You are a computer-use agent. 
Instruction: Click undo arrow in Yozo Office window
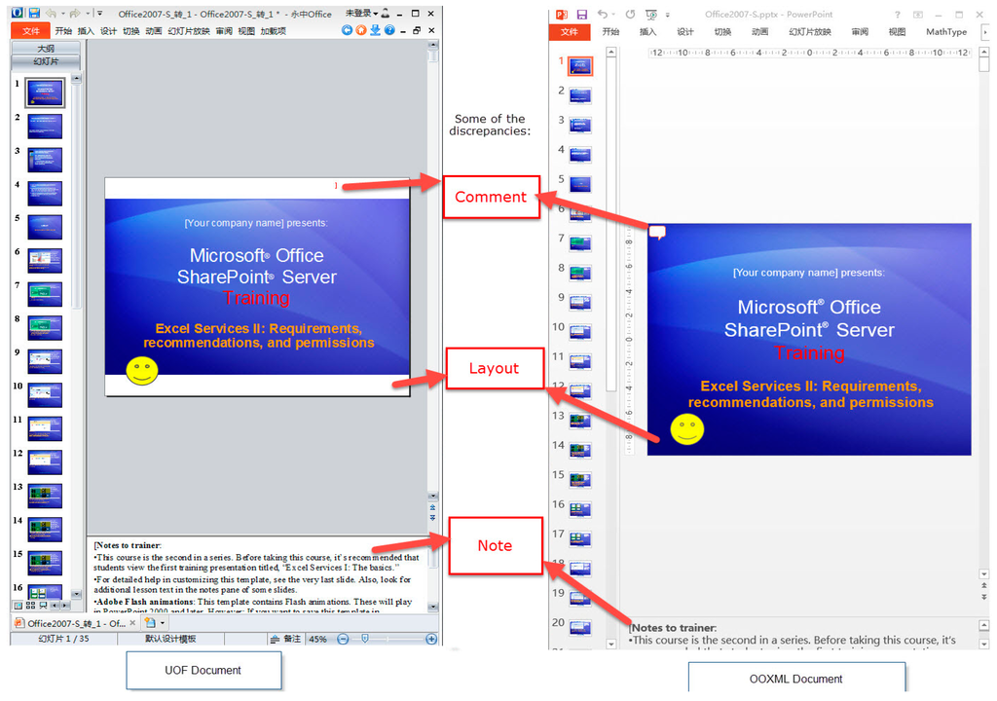pyautogui.click(x=51, y=14)
